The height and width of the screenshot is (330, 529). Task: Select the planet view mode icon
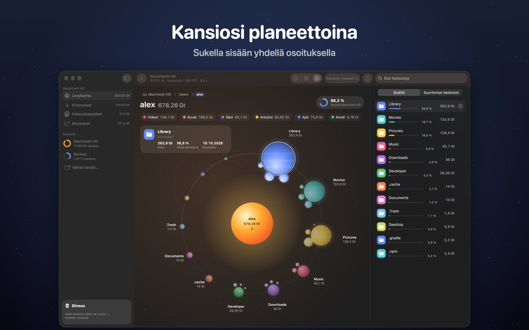click(x=317, y=78)
